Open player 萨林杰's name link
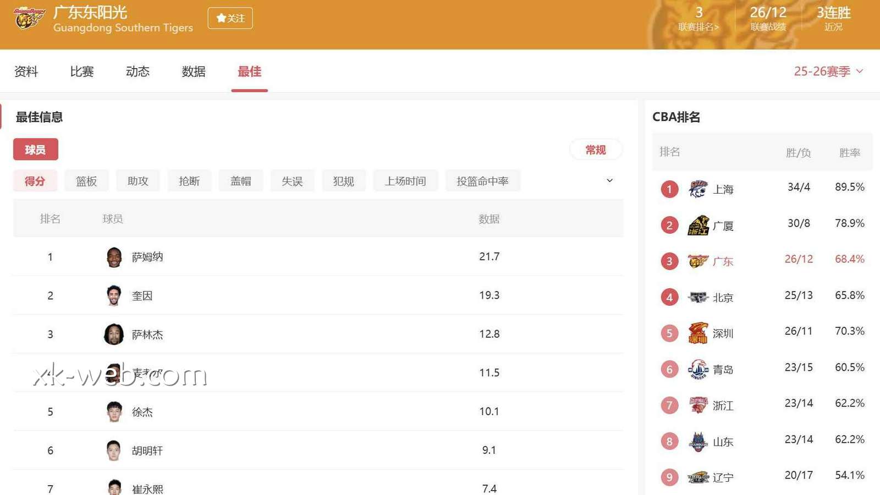Viewport: 880px width, 495px height. (147, 334)
